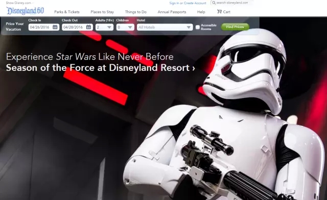Go home via Disneyland 60 logo

coord(25,11)
